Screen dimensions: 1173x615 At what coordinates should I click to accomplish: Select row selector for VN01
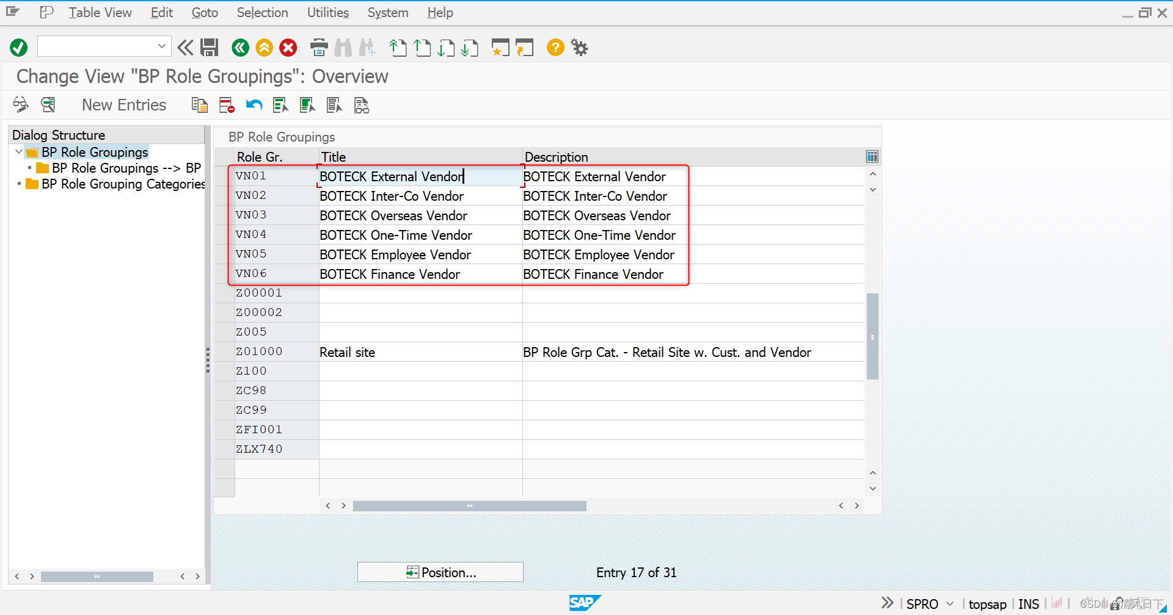pyautogui.click(x=224, y=176)
